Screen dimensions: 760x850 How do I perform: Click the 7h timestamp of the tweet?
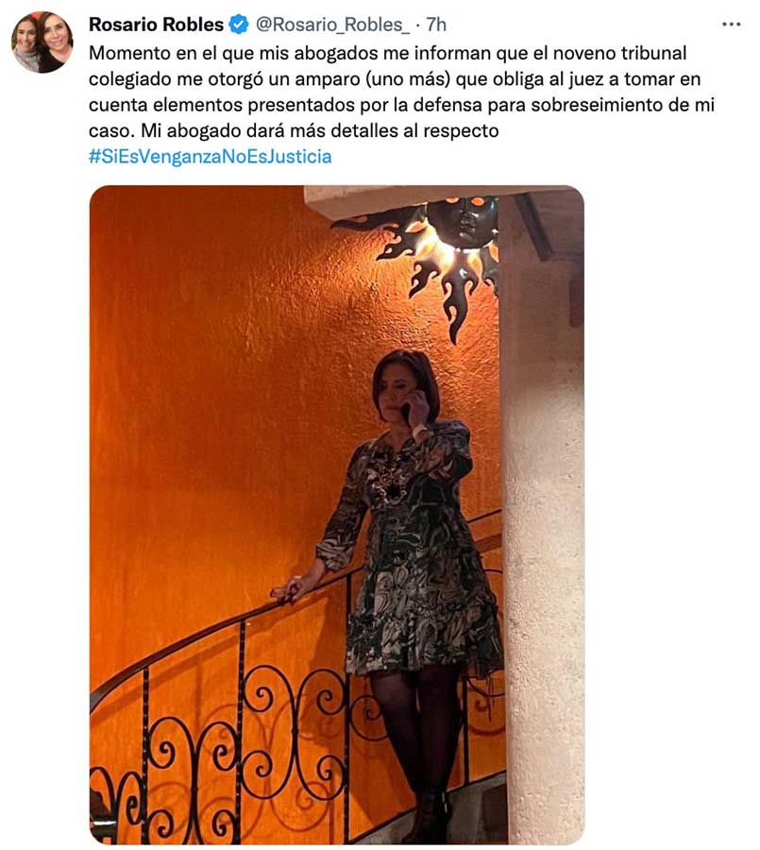click(436, 25)
